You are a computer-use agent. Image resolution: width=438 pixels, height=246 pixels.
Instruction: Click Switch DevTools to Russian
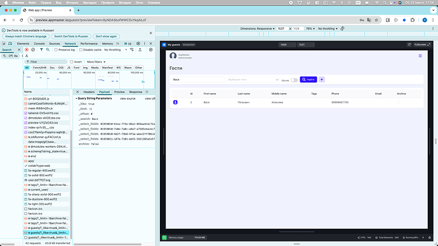pos(71,36)
